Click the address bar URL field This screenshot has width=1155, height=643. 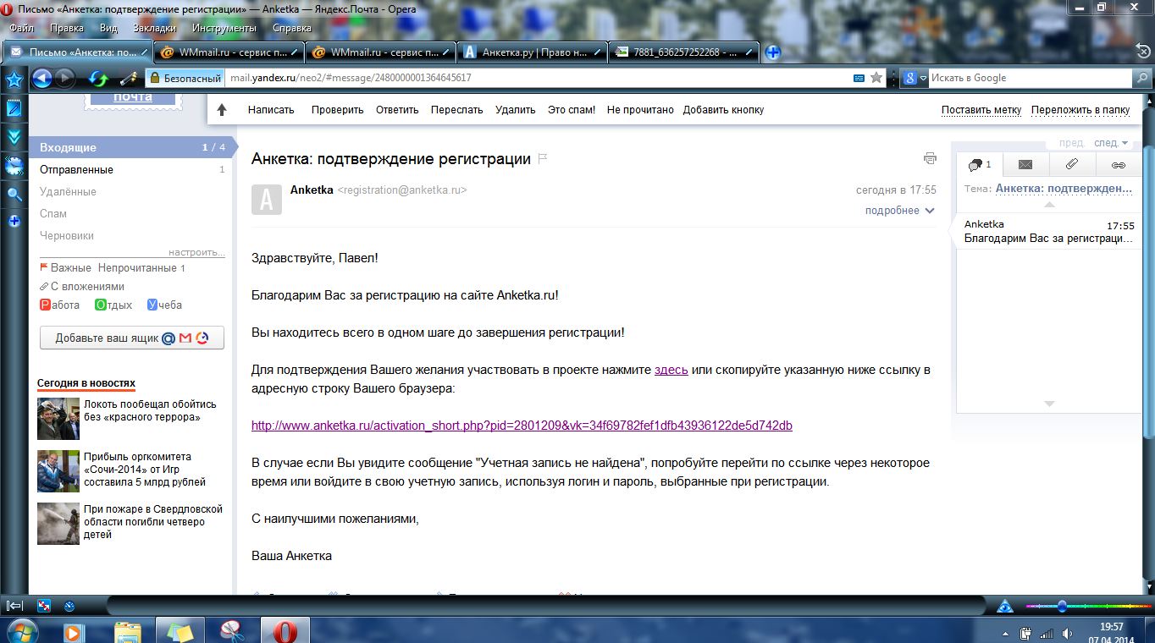coord(538,78)
